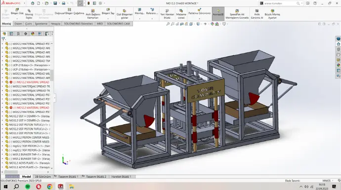Open the Doğrusal Bileşen Çoğaltma dropdown arrow

[x=69, y=18]
